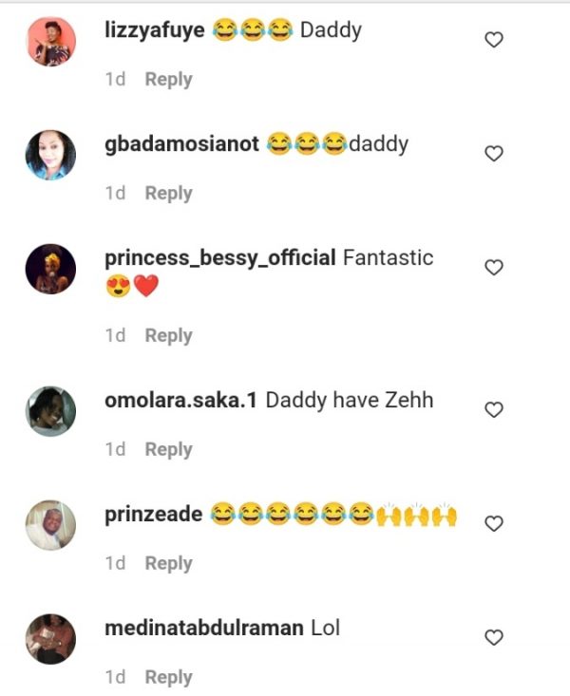Screen dimensions: 570x696
Task: Open gbadamosianot's profile avatar
Action: tap(50, 155)
